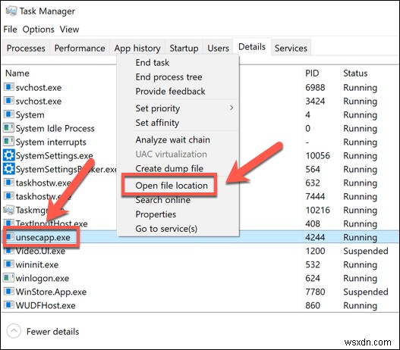The width and height of the screenshot is (400, 350).
Task: Click the winlogon.exe process icon
Action: 9,278
